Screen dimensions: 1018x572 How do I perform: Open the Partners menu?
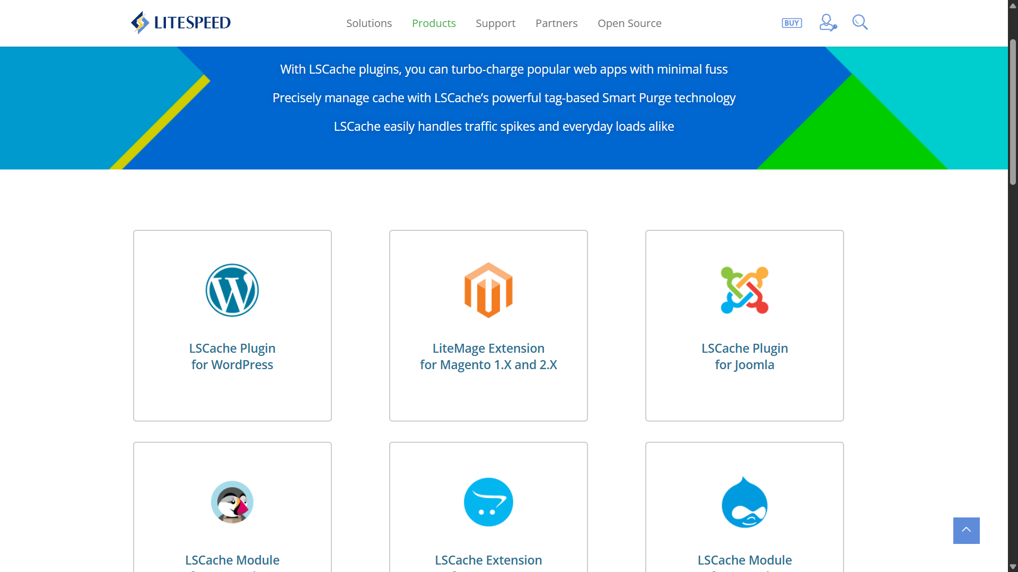pos(556,23)
